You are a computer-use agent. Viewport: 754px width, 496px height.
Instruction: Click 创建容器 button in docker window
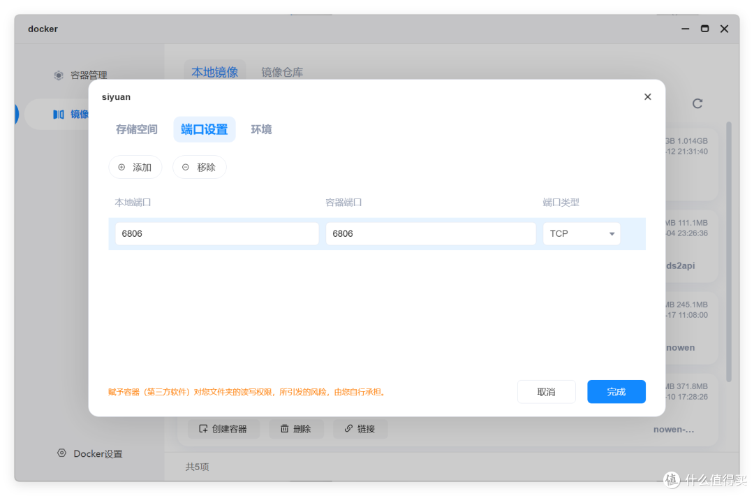[x=223, y=429]
